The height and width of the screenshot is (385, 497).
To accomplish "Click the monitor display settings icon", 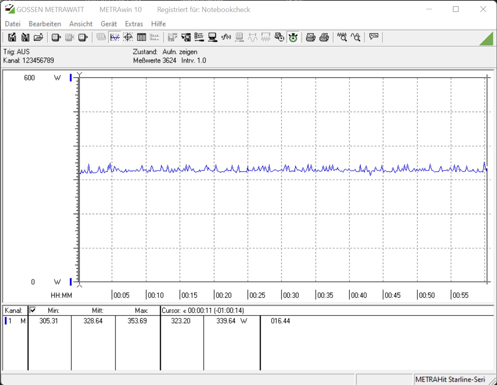I will point(213,37).
